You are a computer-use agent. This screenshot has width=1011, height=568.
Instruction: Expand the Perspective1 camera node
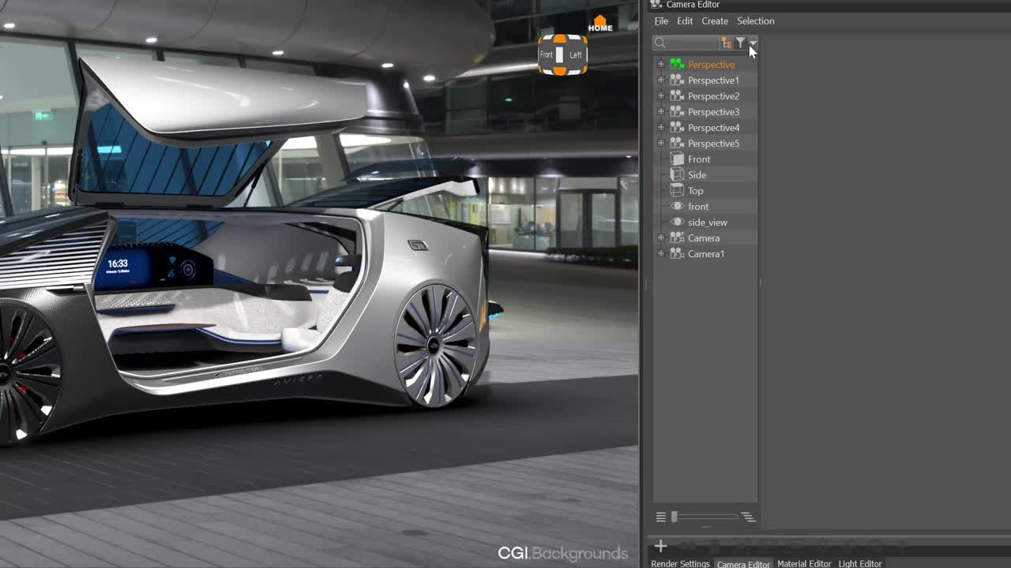pyautogui.click(x=661, y=80)
